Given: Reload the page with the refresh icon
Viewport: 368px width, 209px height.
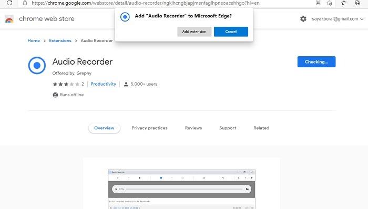Looking at the screenshot, I should click(9, 3).
